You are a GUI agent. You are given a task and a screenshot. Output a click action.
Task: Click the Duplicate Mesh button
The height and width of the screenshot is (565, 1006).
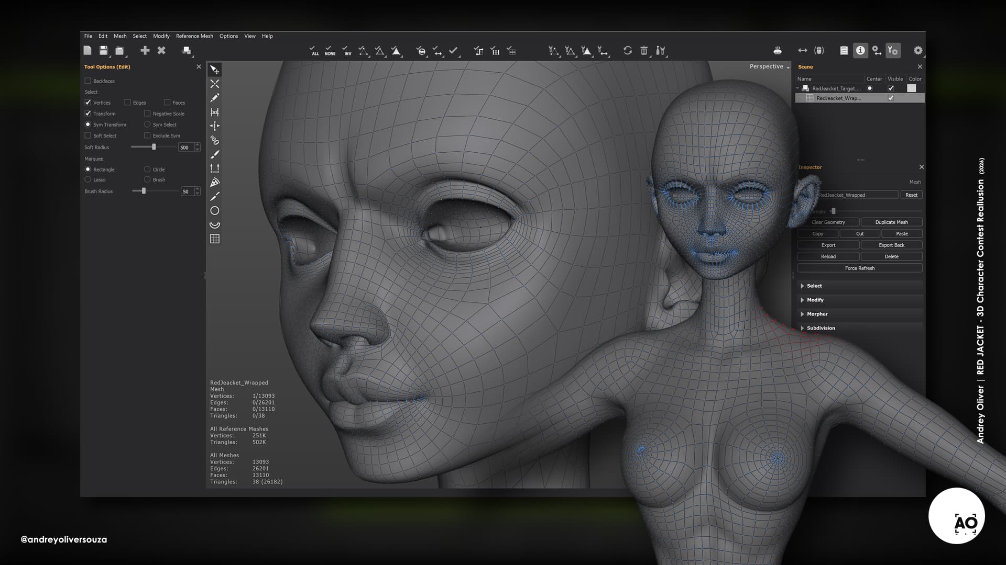[x=891, y=222]
